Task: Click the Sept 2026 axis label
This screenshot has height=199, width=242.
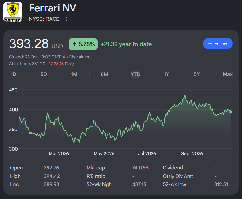Action: (x=192, y=153)
